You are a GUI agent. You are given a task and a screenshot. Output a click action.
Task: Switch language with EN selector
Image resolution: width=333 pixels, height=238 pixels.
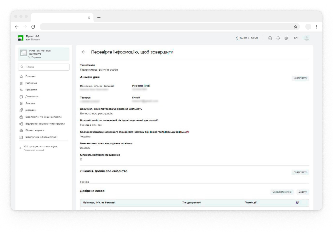tap(296, 38)
